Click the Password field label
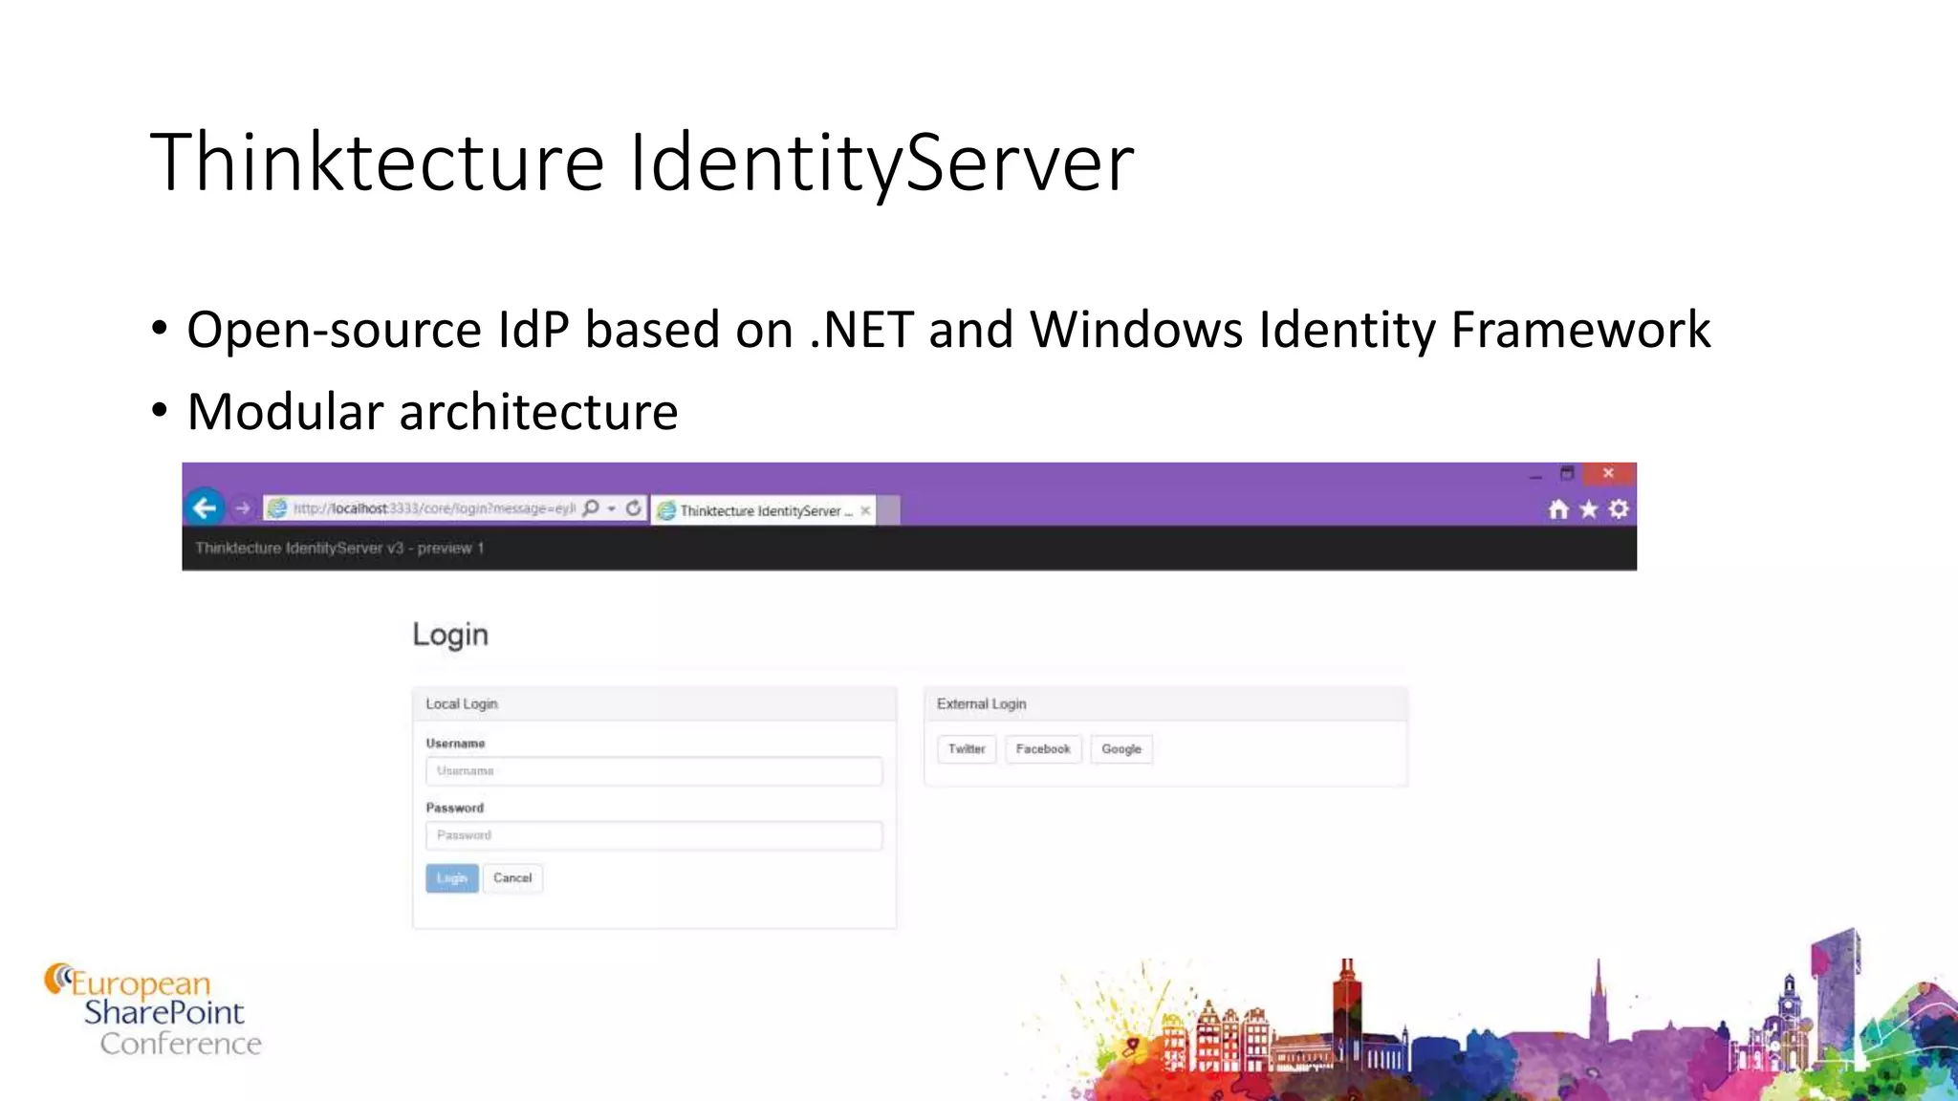 coord(455,808)
